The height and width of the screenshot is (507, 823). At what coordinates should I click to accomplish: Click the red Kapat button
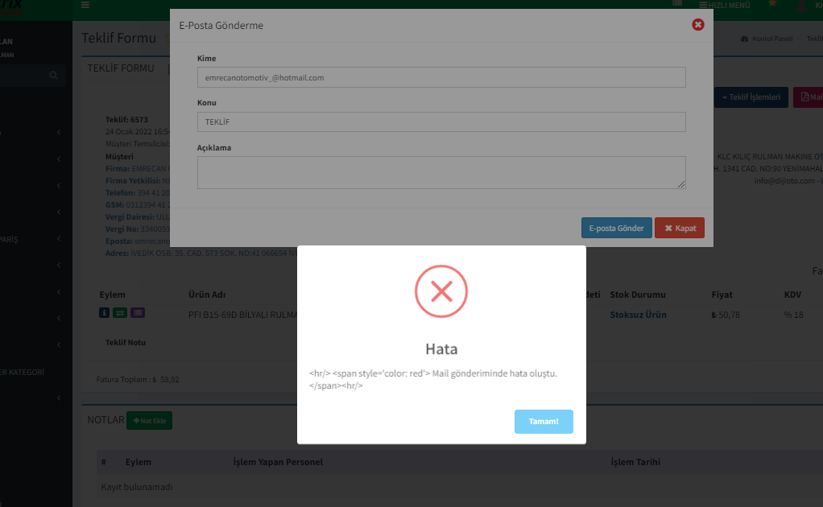[679, 229]
